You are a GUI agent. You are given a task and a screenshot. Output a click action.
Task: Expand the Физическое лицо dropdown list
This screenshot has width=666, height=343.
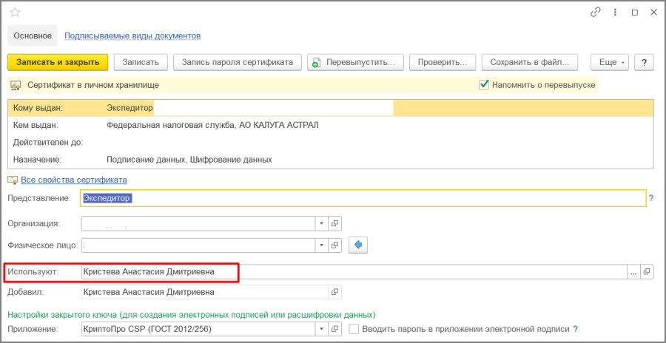[321, 245]
